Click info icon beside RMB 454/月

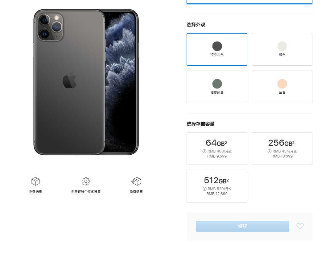pyautogui.click(x=270, y=151)
